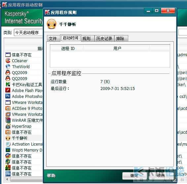Viewport: 187px width, 184px height.
Task: Open the 今天启动程序 category dropdown
Action: (x=28, y=32)
